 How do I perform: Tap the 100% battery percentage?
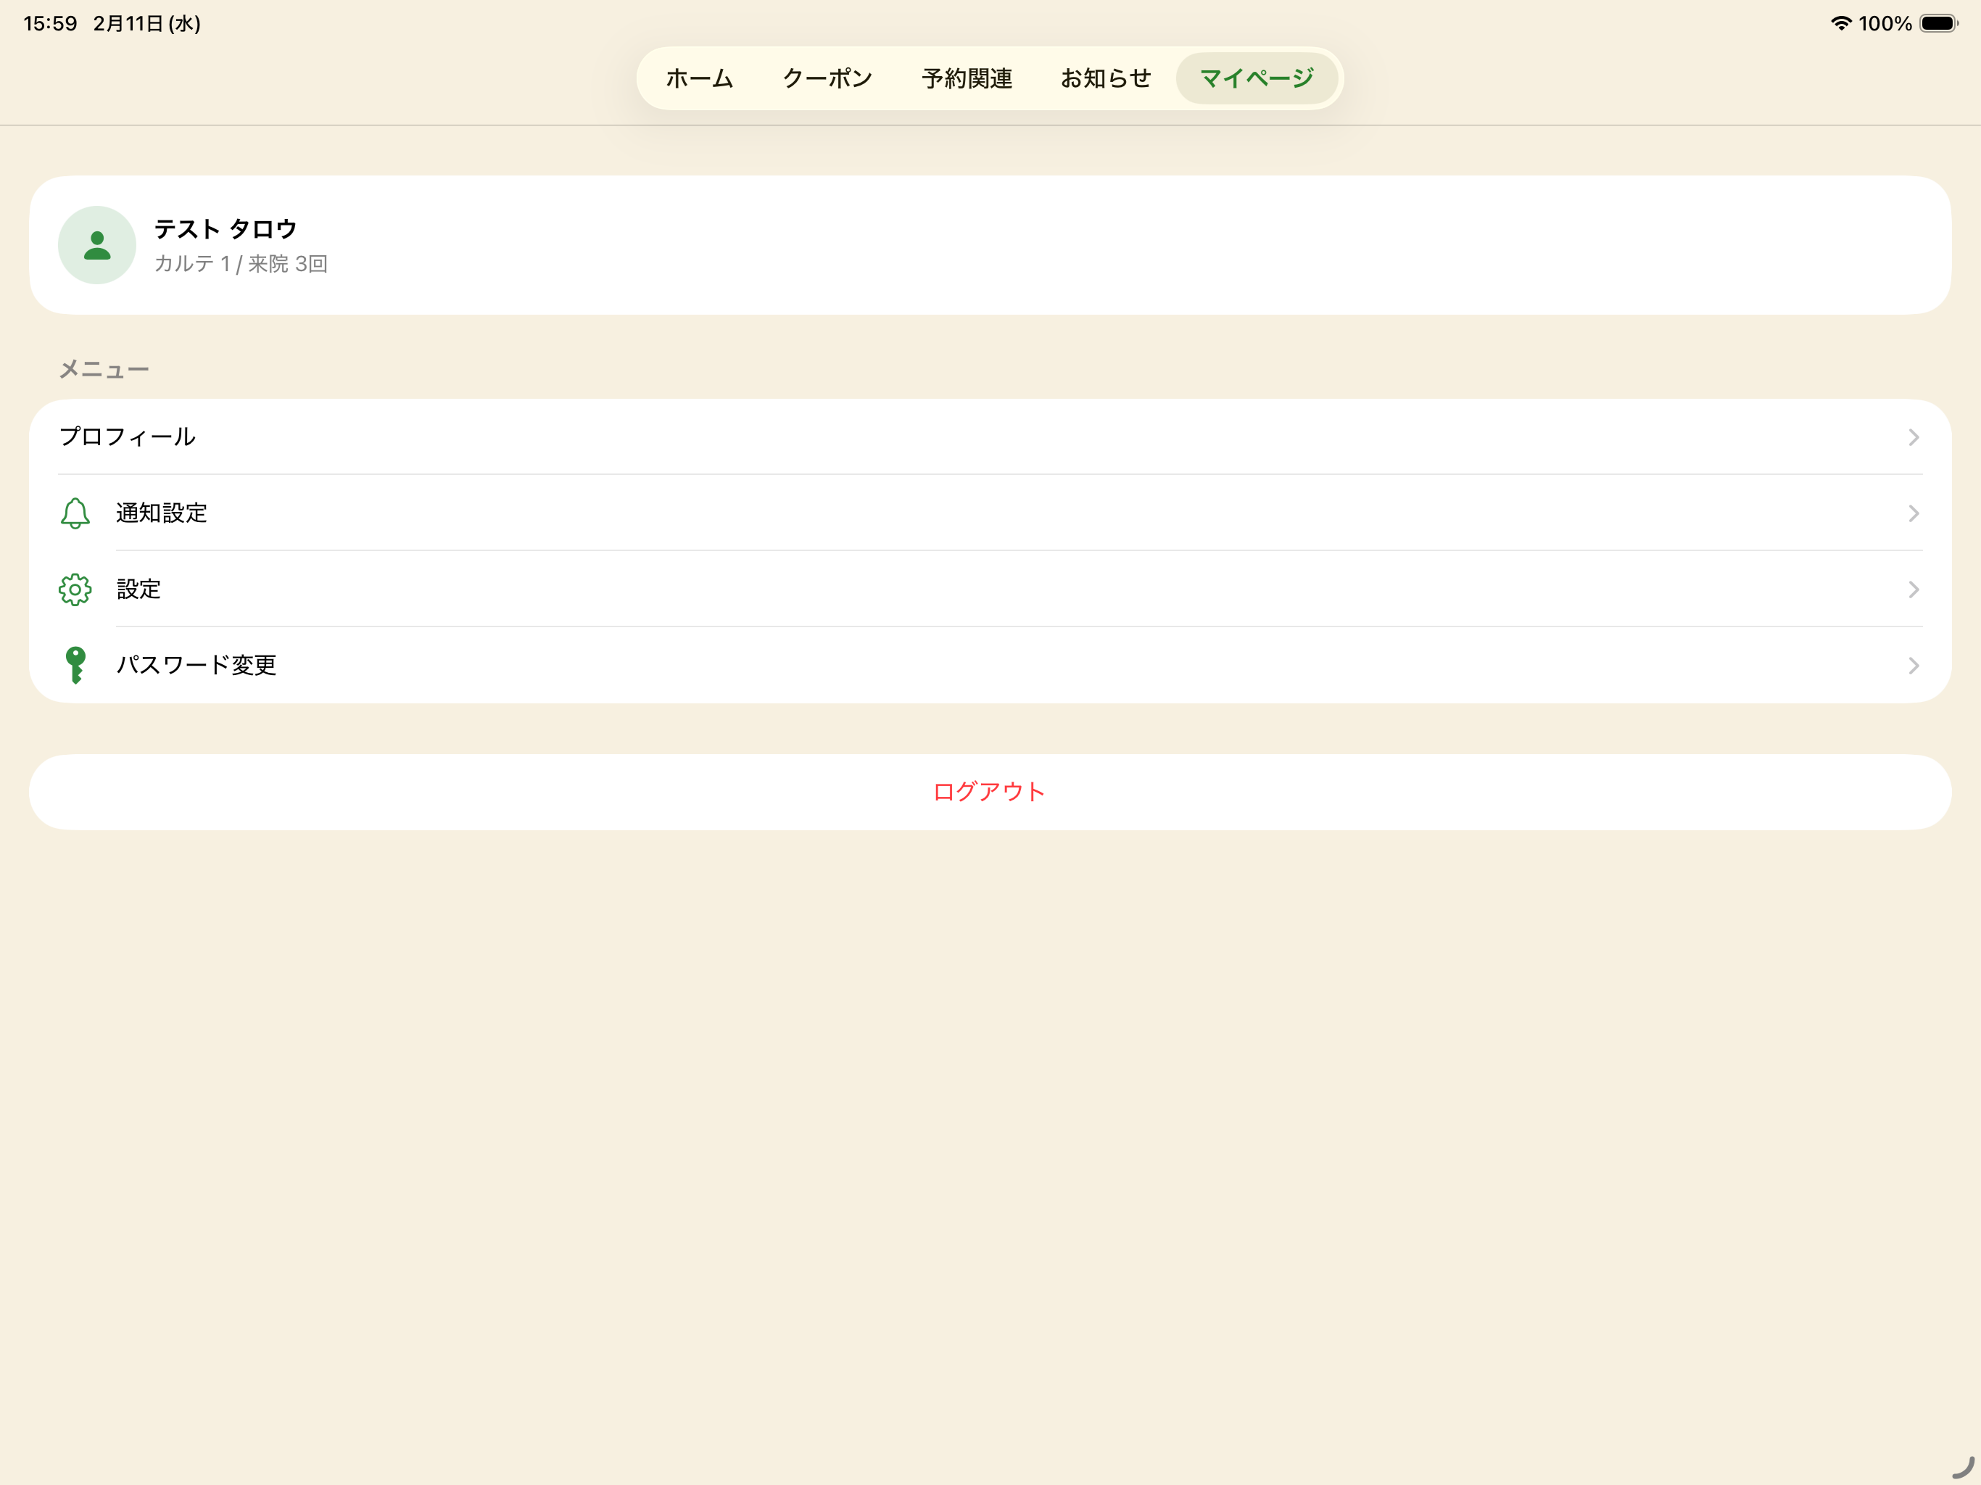coord(1885,23)
